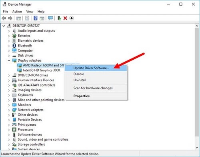Click the Mice and other pointing devices icon
This screenshot has height=157, width=200.
(14, 100)
